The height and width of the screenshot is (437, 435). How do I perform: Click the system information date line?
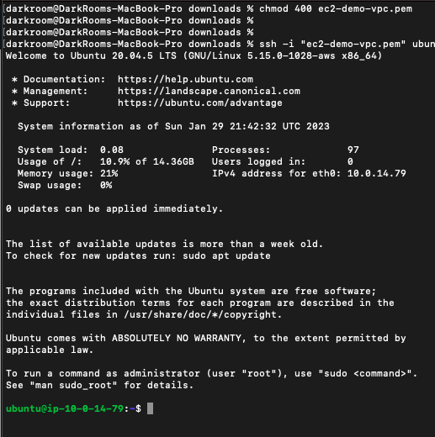click(x=173, y=126)
